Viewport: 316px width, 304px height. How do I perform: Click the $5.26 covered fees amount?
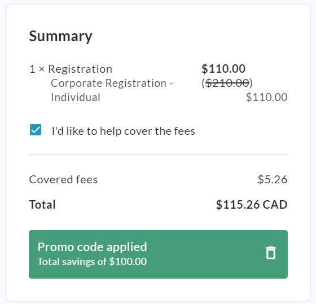point(273,179)
